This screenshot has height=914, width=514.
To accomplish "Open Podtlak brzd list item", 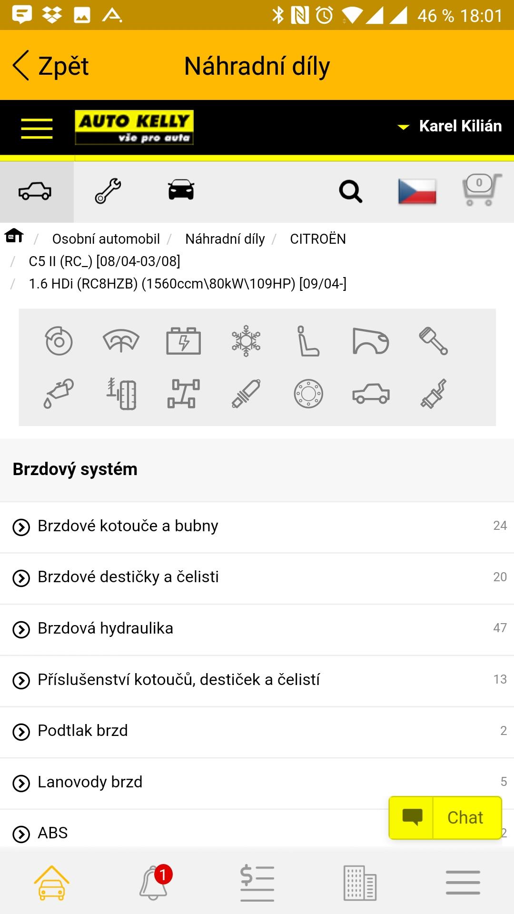I will tap(257, 732).
